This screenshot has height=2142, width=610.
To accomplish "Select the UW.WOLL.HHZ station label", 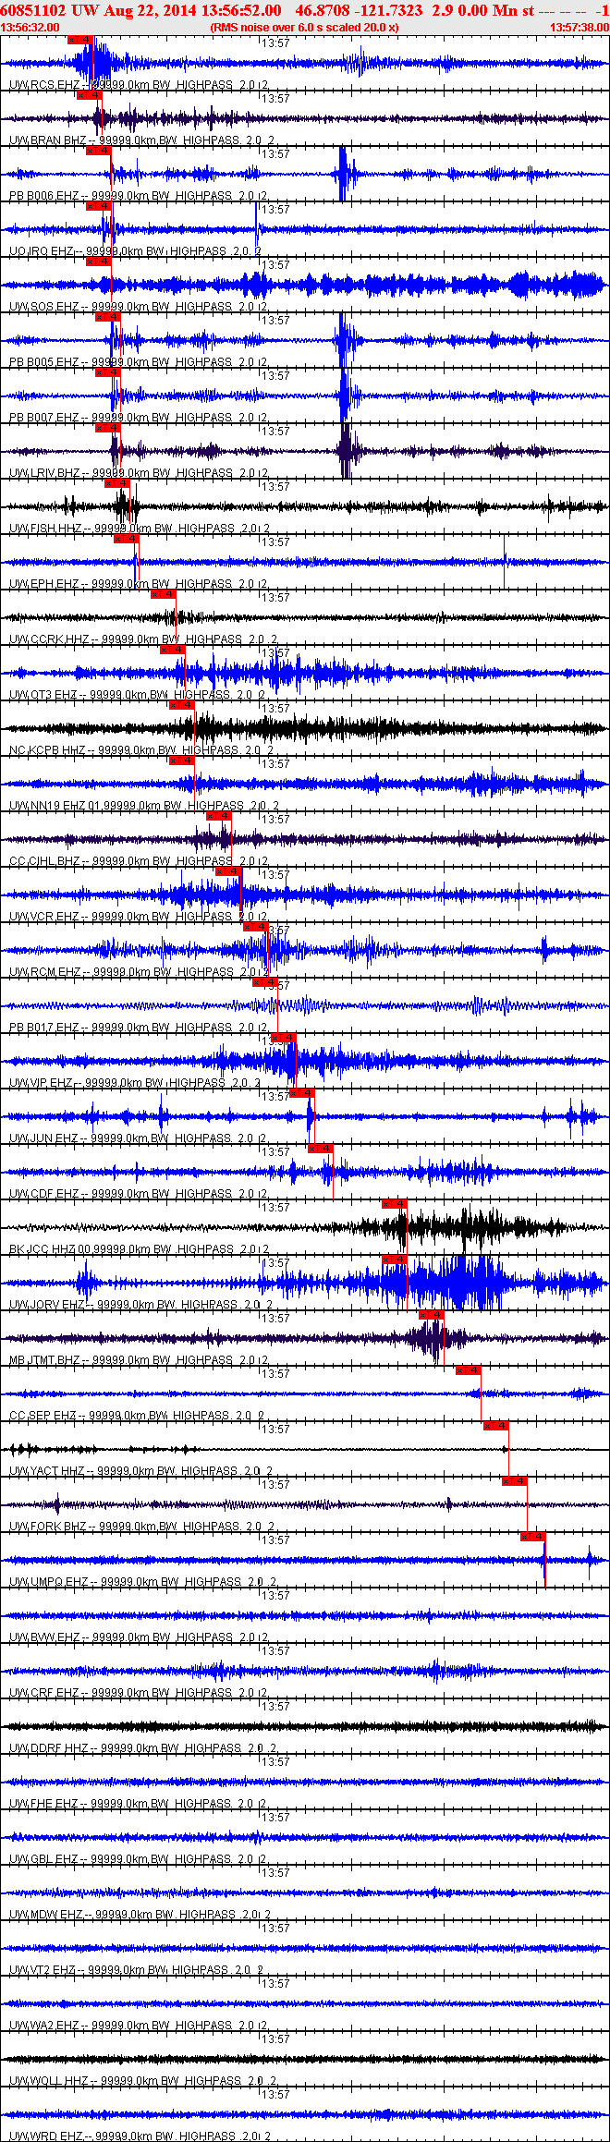I will point(49,2081).
